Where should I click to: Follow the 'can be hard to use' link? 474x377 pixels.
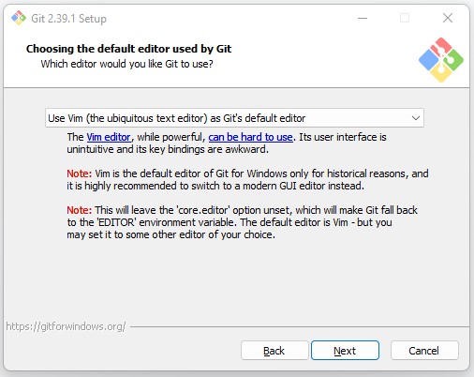click(x=250, y=137)
